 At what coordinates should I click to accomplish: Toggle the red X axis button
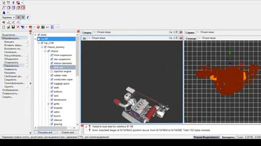pyautogui.click(x=18, y=17)
